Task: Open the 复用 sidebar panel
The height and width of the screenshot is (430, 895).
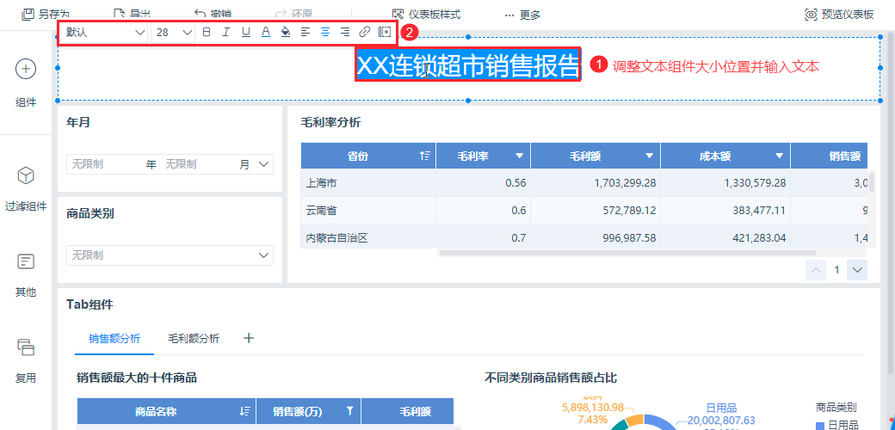Action: [x=26, y=359]
